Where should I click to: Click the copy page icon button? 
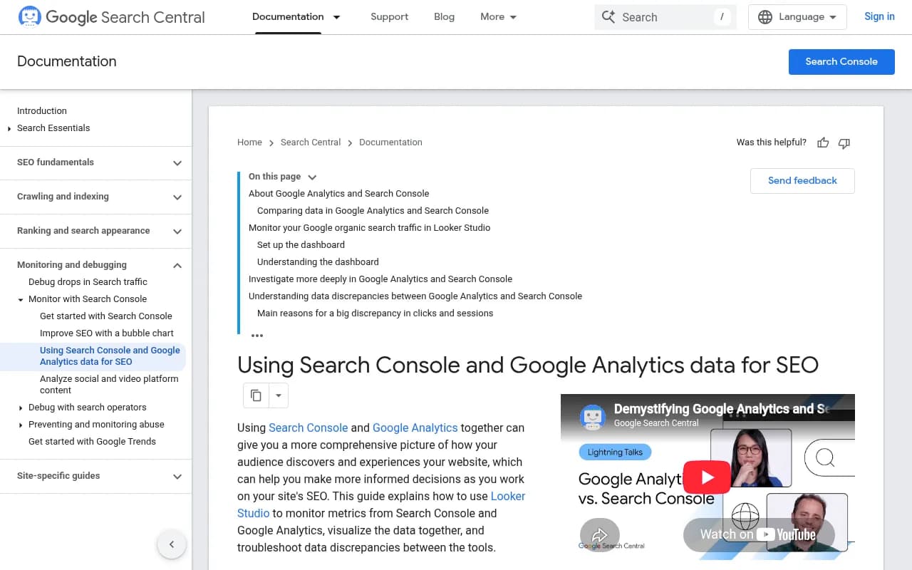tap(256, 395)
